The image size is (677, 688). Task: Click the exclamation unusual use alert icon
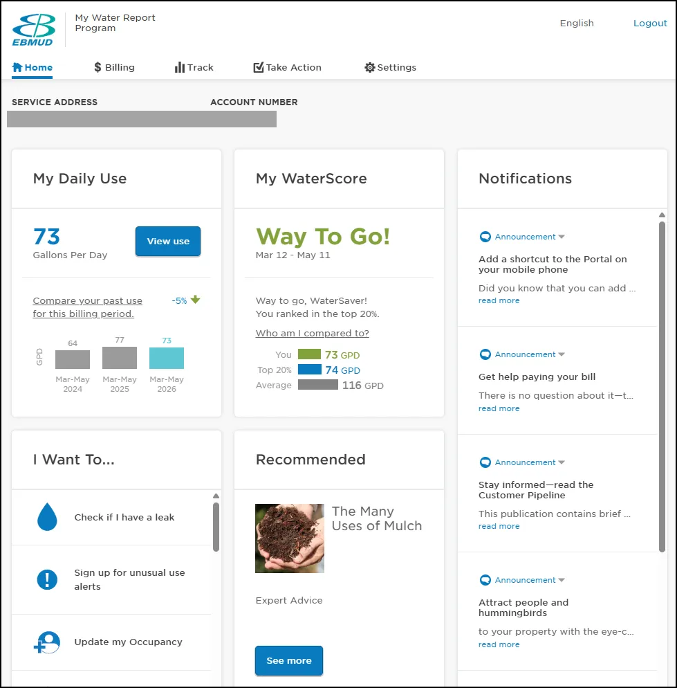(x=47, y=579)
